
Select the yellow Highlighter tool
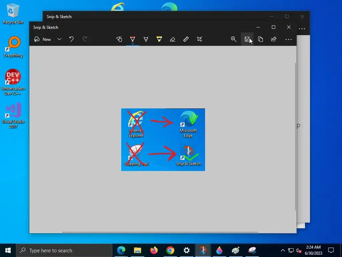pos(159,39)
